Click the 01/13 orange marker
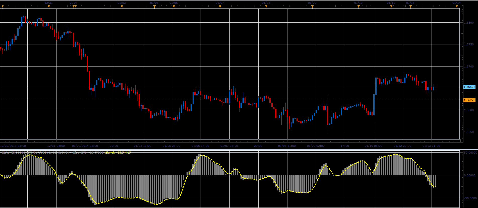The width and height of the screenshot is (478, 208). (410, 7)
